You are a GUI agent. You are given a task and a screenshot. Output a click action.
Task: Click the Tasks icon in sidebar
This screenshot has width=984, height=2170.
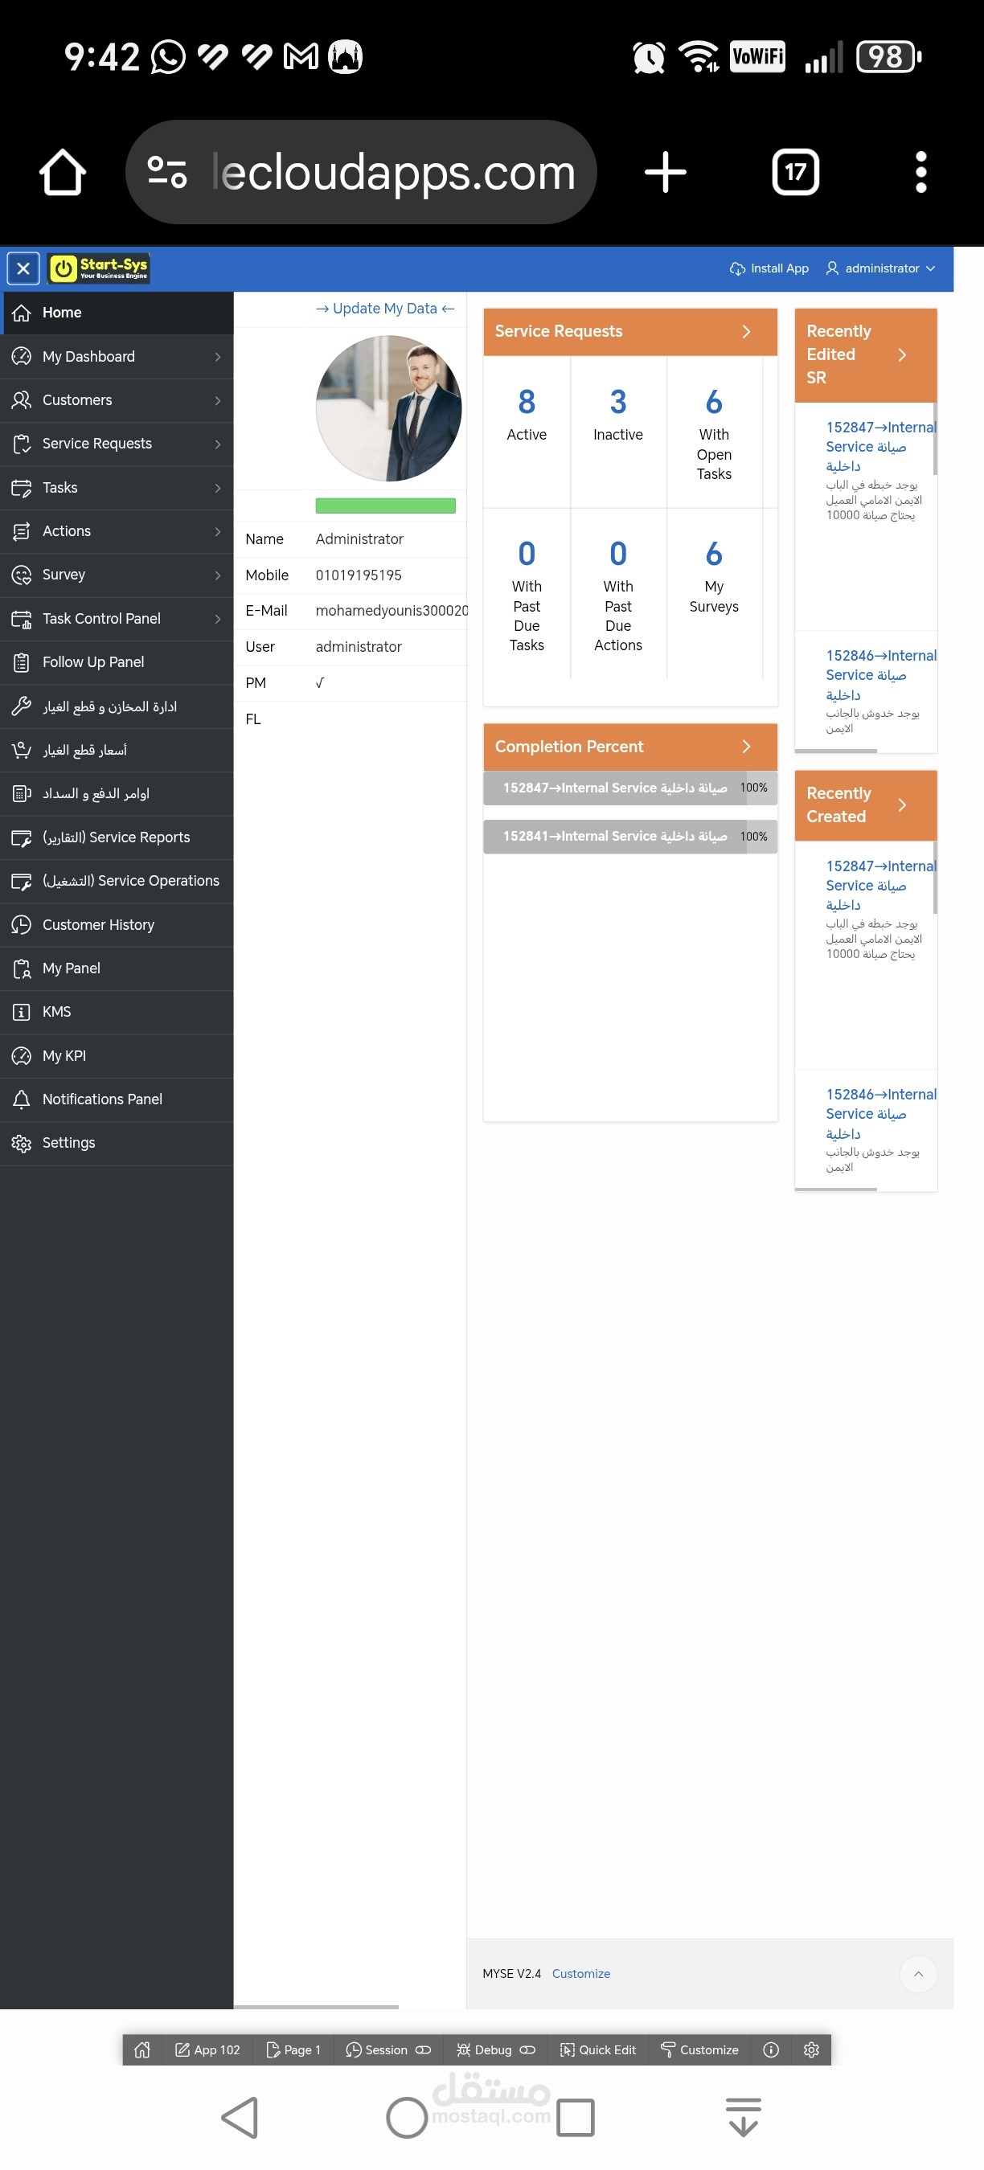[x=21, y=488]
